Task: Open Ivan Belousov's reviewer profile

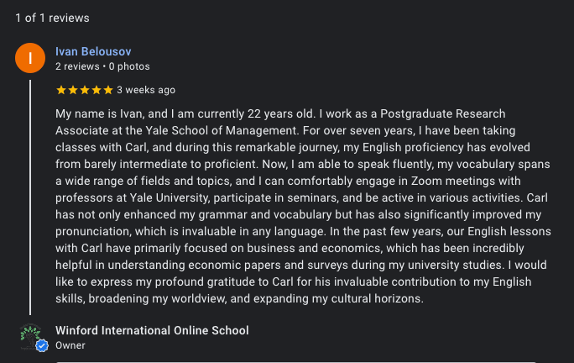Action: point(93,51)
